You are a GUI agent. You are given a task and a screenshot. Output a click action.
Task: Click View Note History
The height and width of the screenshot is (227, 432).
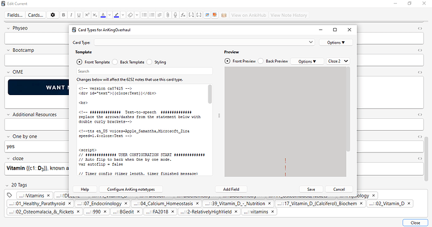pyautogui.click(x=289, y=15)
